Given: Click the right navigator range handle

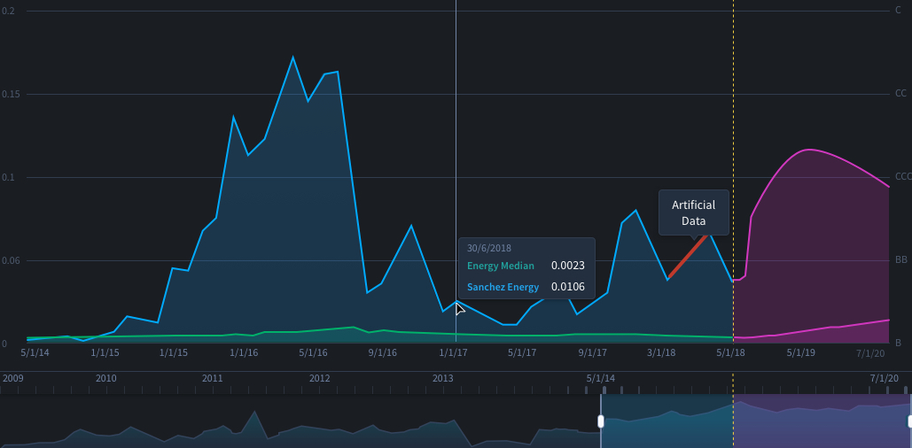Looking at the screenshot, I should (909, 421).
